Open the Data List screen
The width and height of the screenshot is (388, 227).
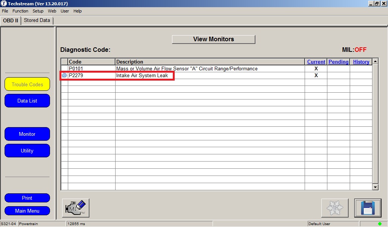point(27,101)
